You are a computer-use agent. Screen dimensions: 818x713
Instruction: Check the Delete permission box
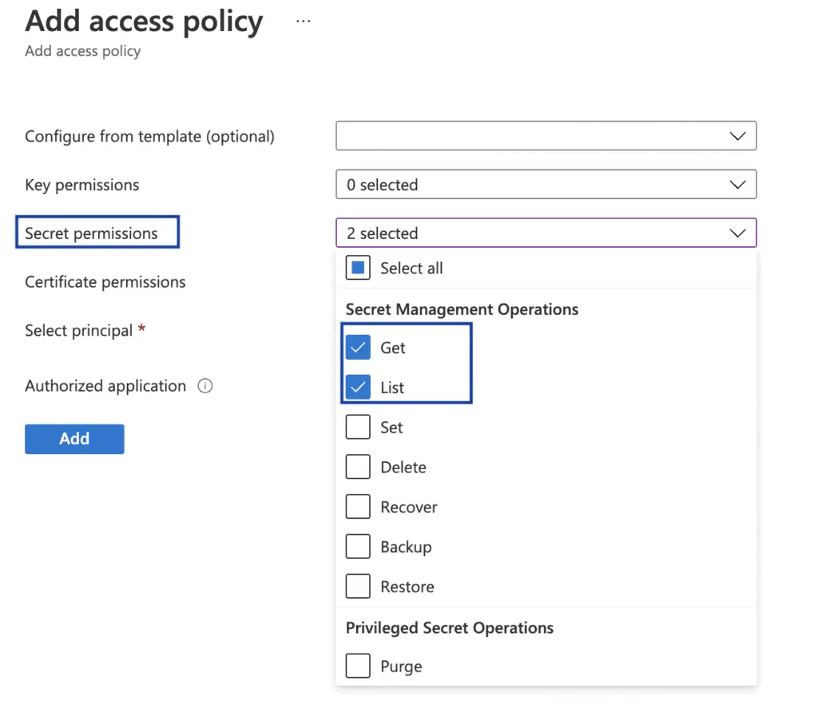pos(358,467)
